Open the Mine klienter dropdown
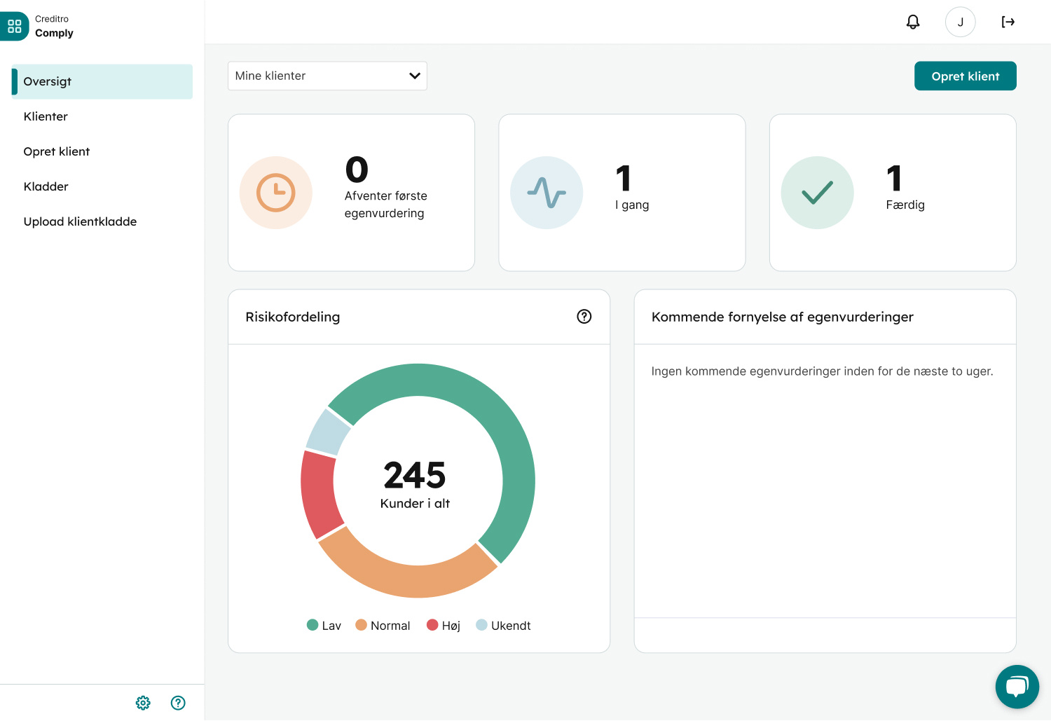The width and height of the screenshot is (1051, 721). pyautogui.click(x=327, y=76)
